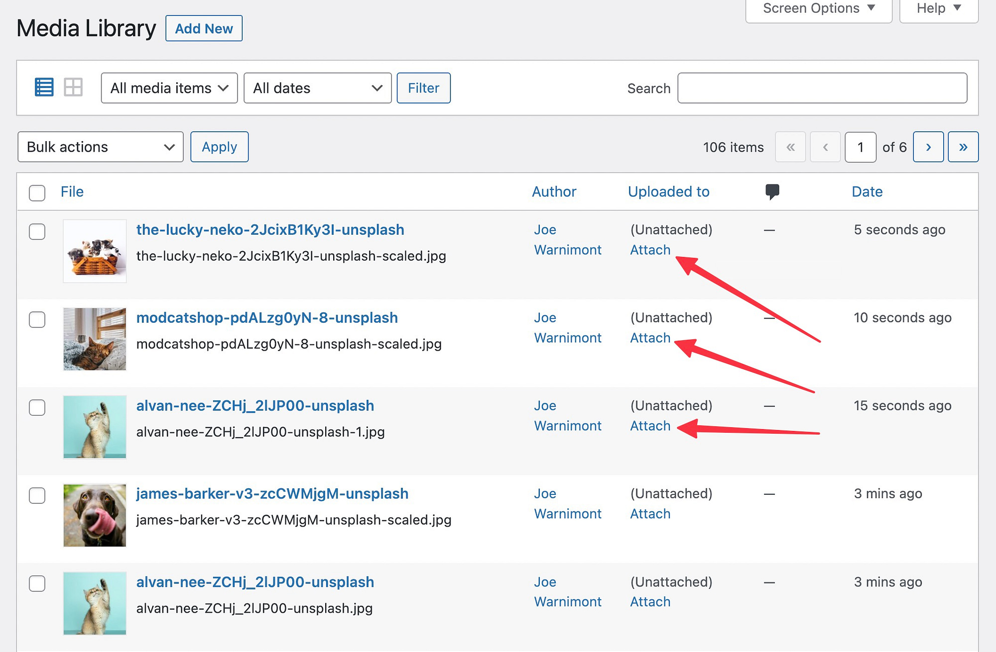
Task: Sort by the comments column icon
Action: [772, 191]
